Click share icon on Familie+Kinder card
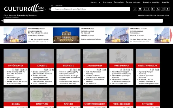 click(x=124, y=70)
